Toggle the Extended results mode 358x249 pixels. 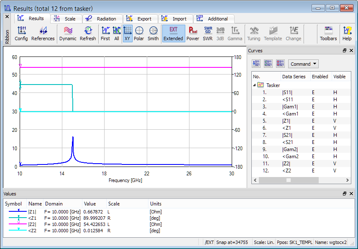pyautogui.click(x=173, y=33)
